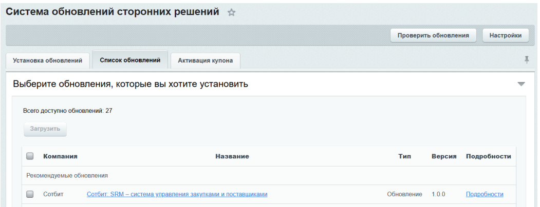Click the 'Обновление' type cell
This screenshot has width=540, height=207.
(405, 194)
